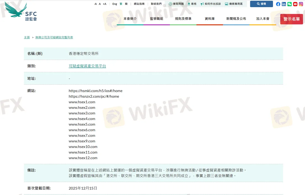Open 本會簡介 menu
Viewport: 305px width, 195px height.
click(130, 19)
